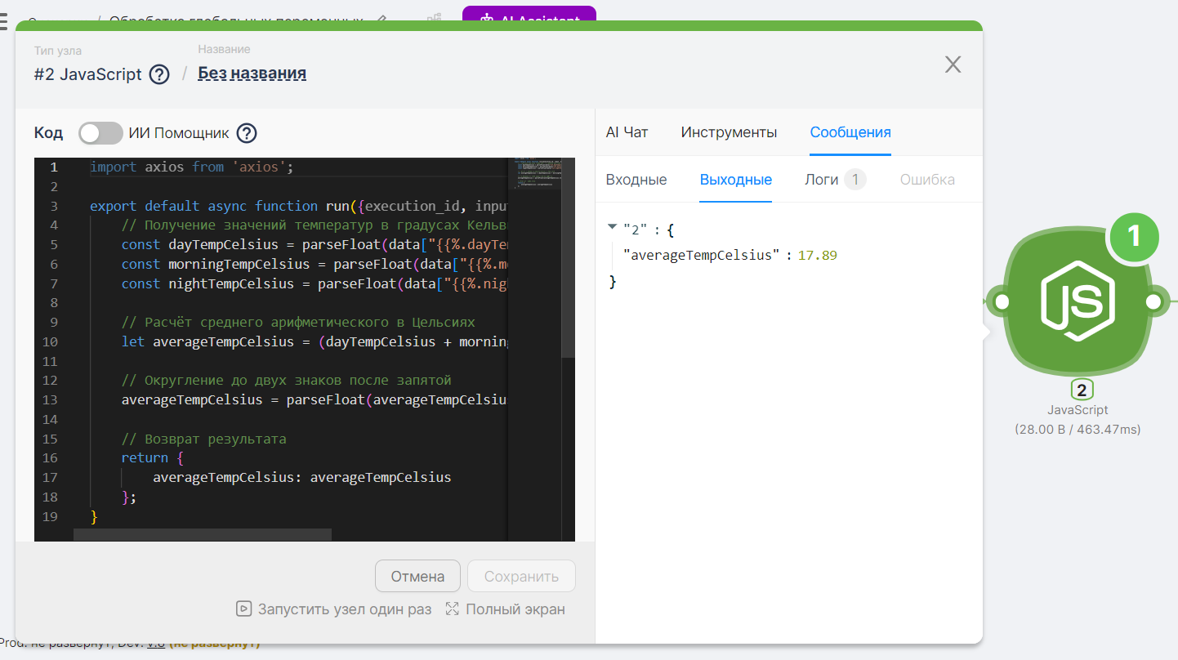Click the Отмена button
The image size is (1178, 660).
pos(417,576)
